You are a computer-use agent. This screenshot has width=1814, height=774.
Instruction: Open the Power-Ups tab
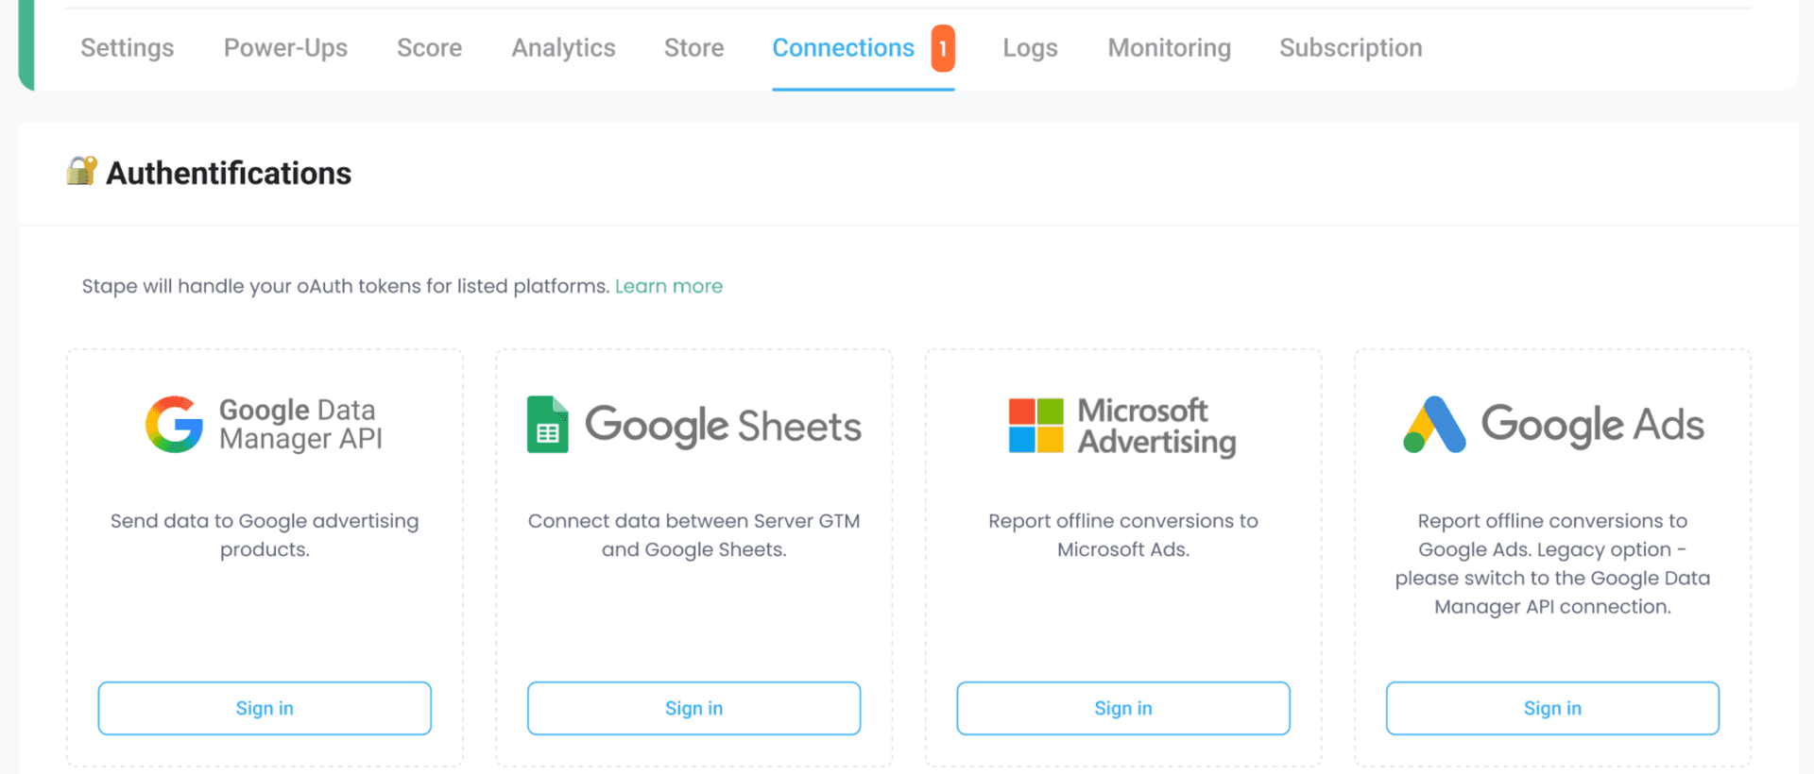tap(285, 47)
